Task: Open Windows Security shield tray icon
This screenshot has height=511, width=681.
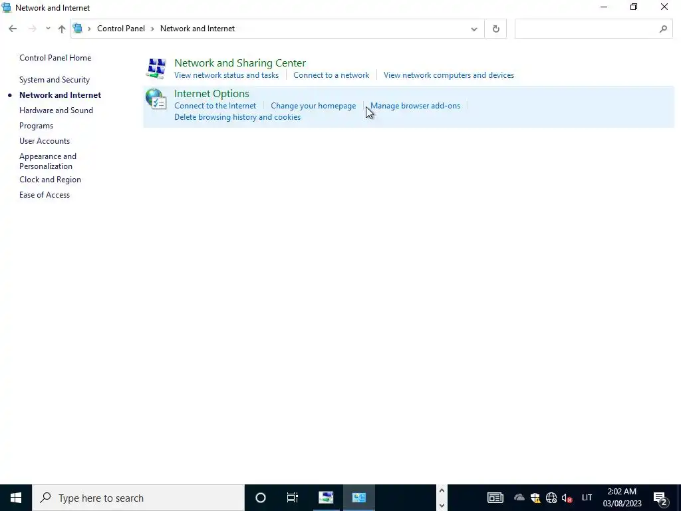Action: coord(535,498)
